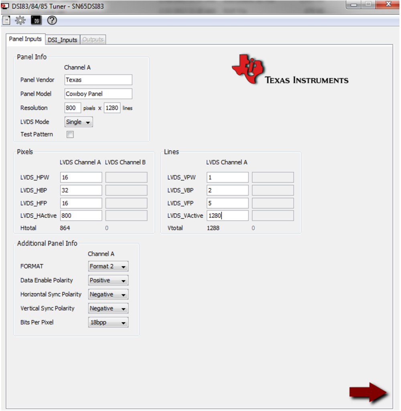Open the FORMAT dropdown
This screenshot has height=411, width=401.
(x=108, y=266)
